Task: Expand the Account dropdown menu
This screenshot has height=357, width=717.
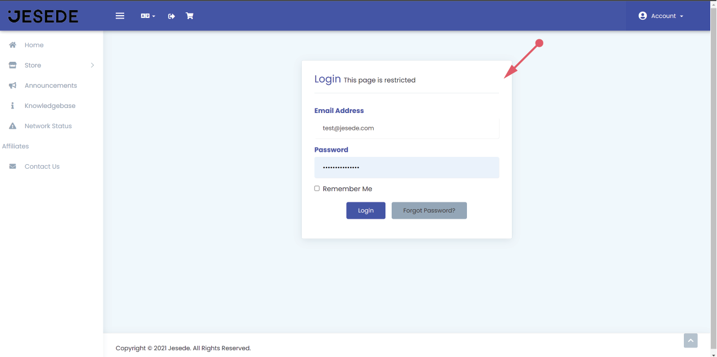Action: point(661,16)
